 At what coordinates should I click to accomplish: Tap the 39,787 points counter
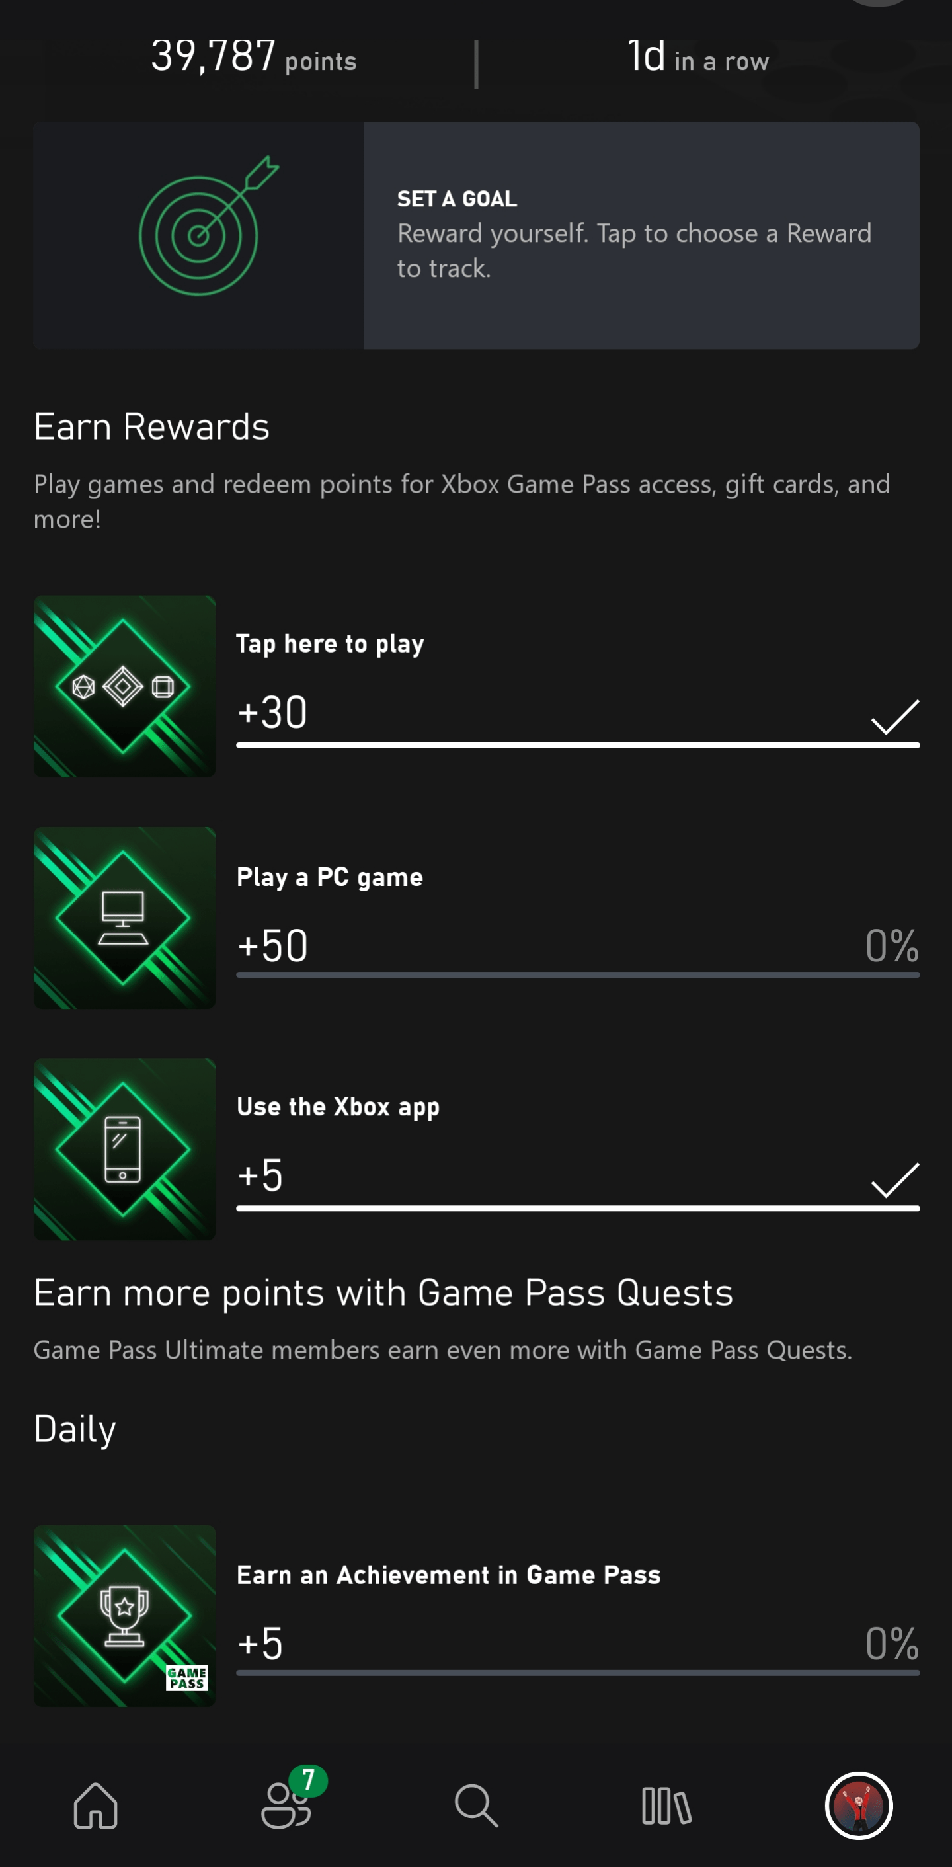[x=253, y=58]
